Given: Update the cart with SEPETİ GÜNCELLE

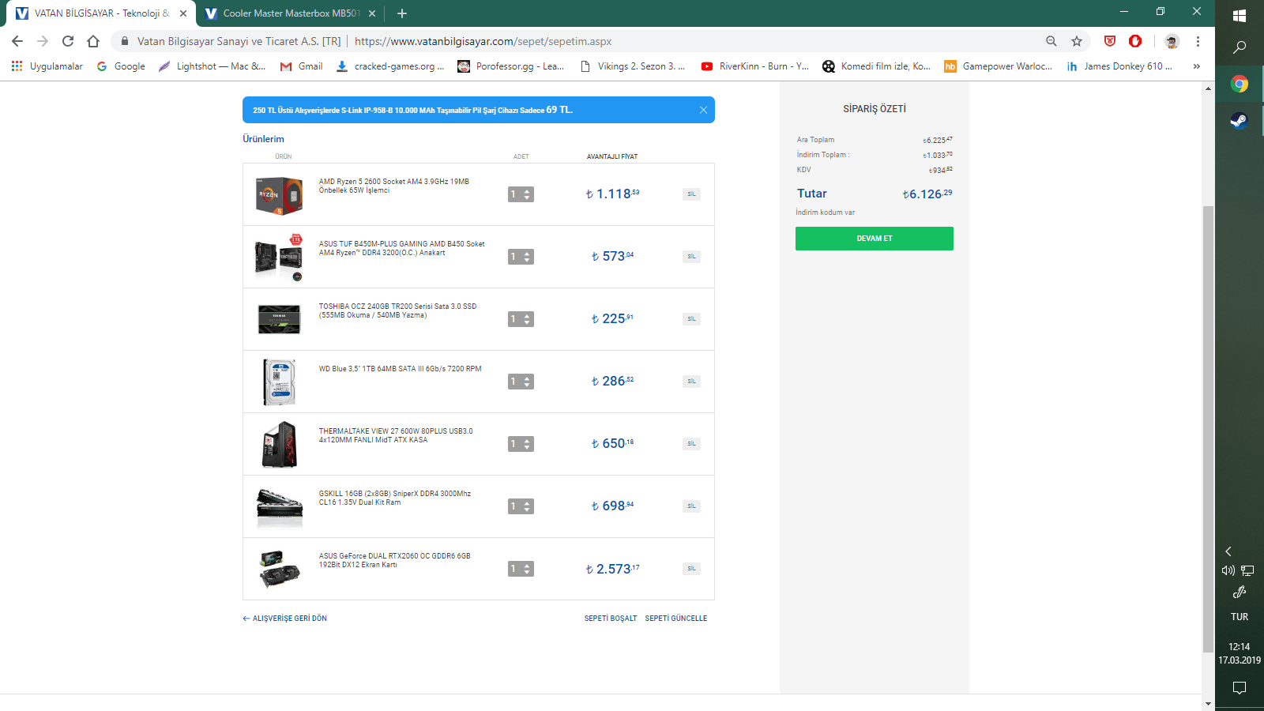Looking at the screenshot, I should 676,619.
